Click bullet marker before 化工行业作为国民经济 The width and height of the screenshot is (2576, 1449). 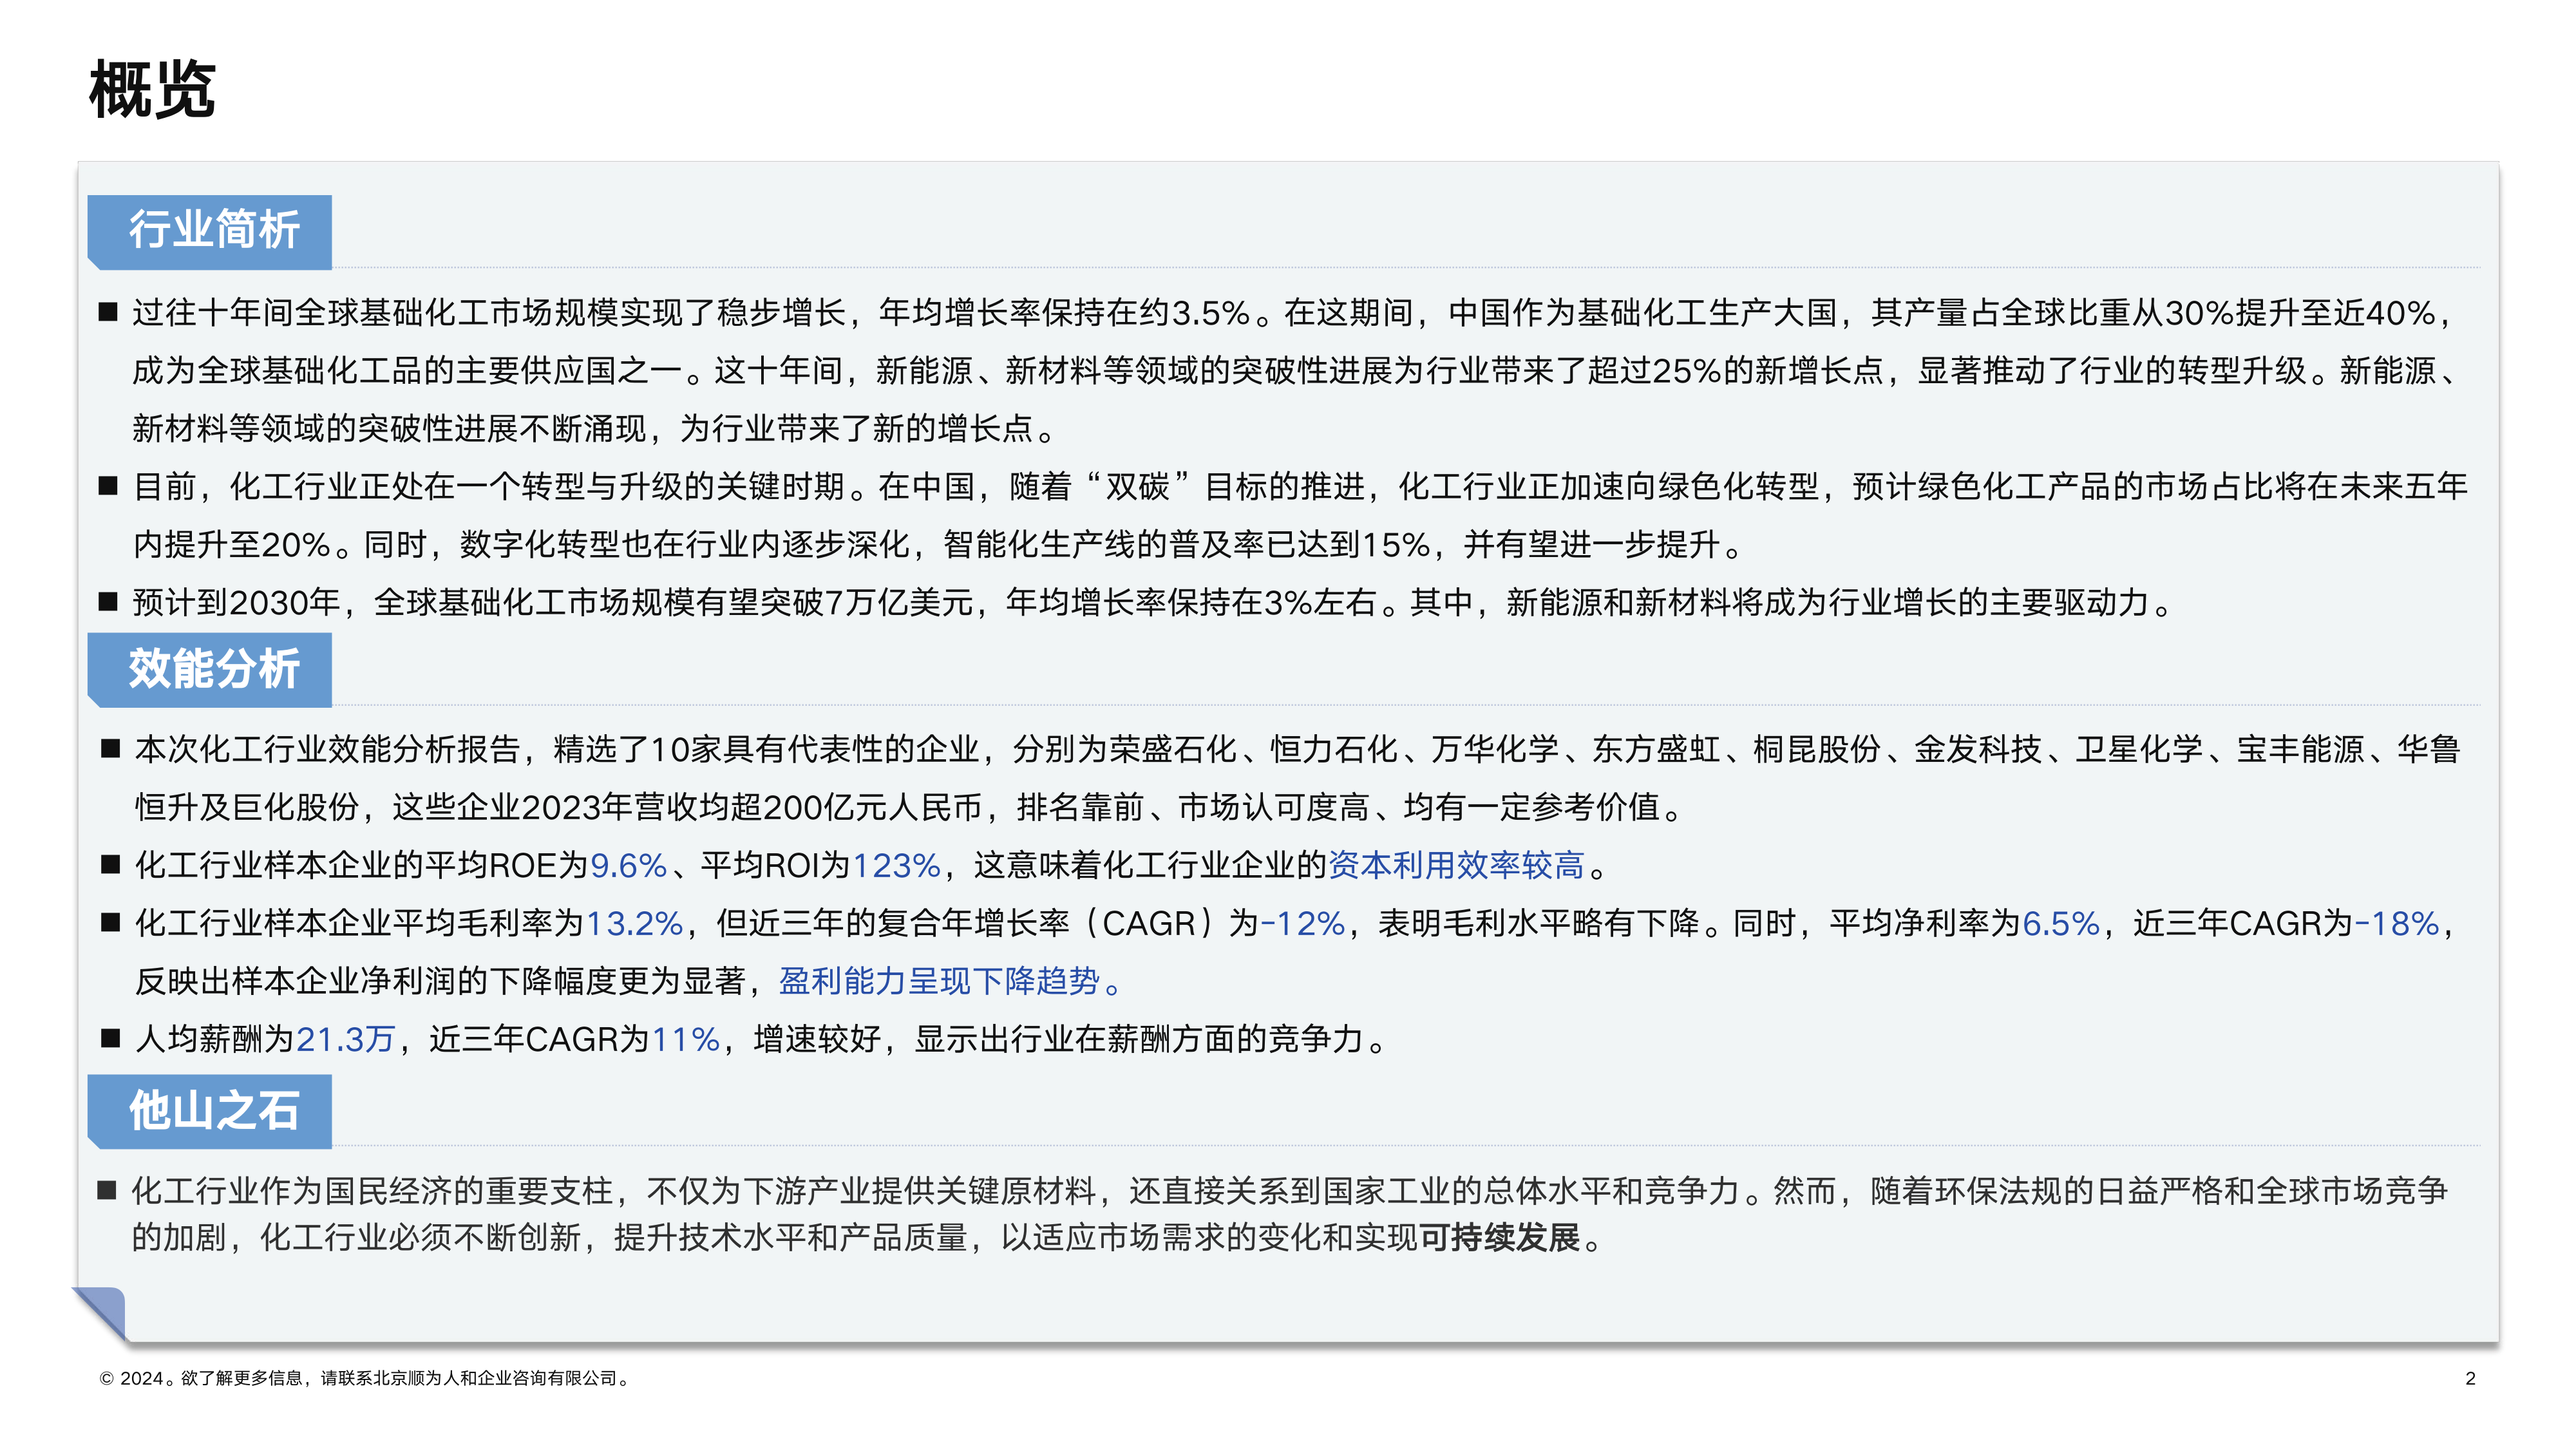coord(107,1191)
